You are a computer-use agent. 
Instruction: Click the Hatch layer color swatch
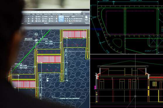click(70, 17)
